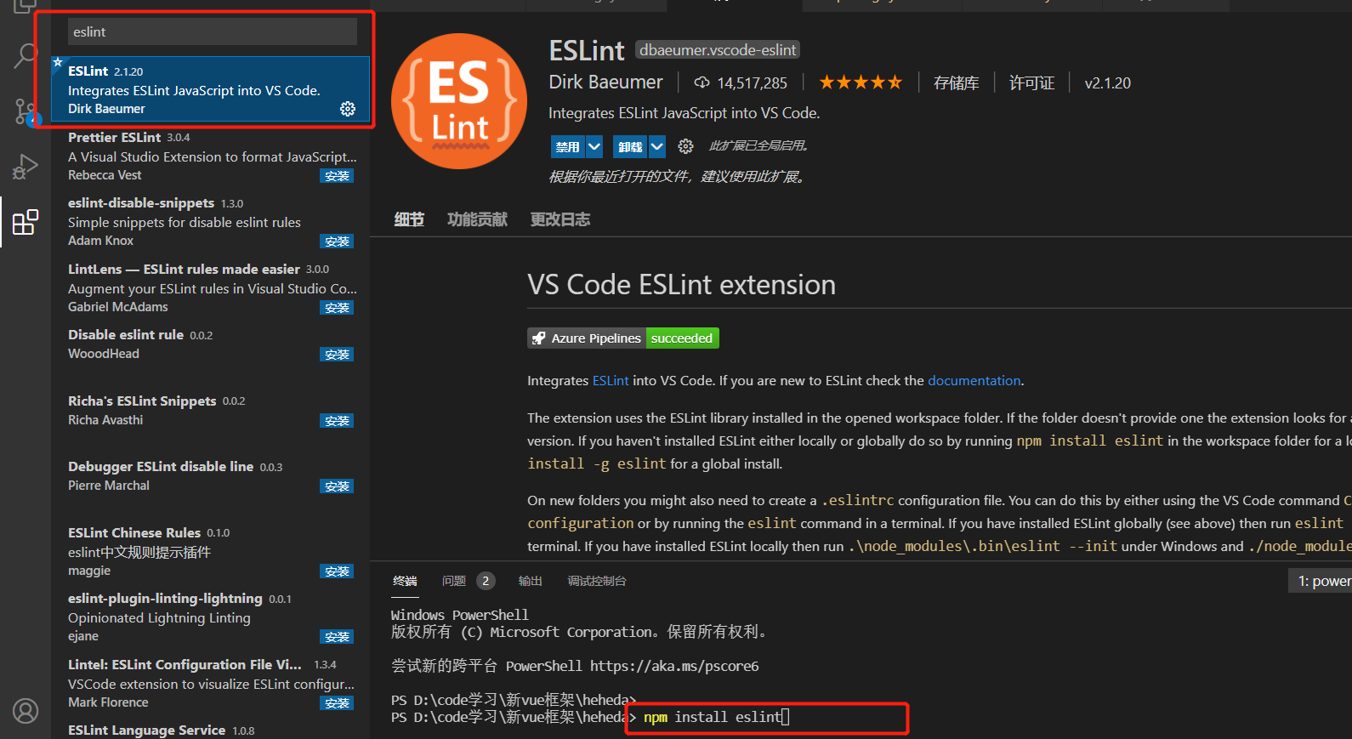1352x739 pixels.
Task: Install eslint-disable-snippets extension
Action: (x=337, y=242)
